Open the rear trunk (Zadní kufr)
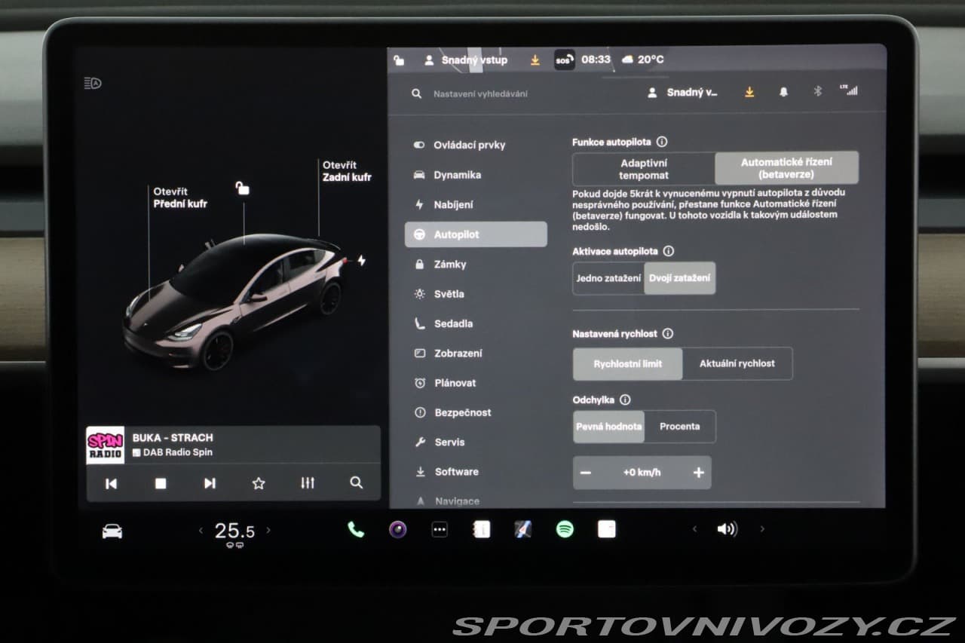The height and width of the screenshot is (643, 965). [x=347, y=171]
